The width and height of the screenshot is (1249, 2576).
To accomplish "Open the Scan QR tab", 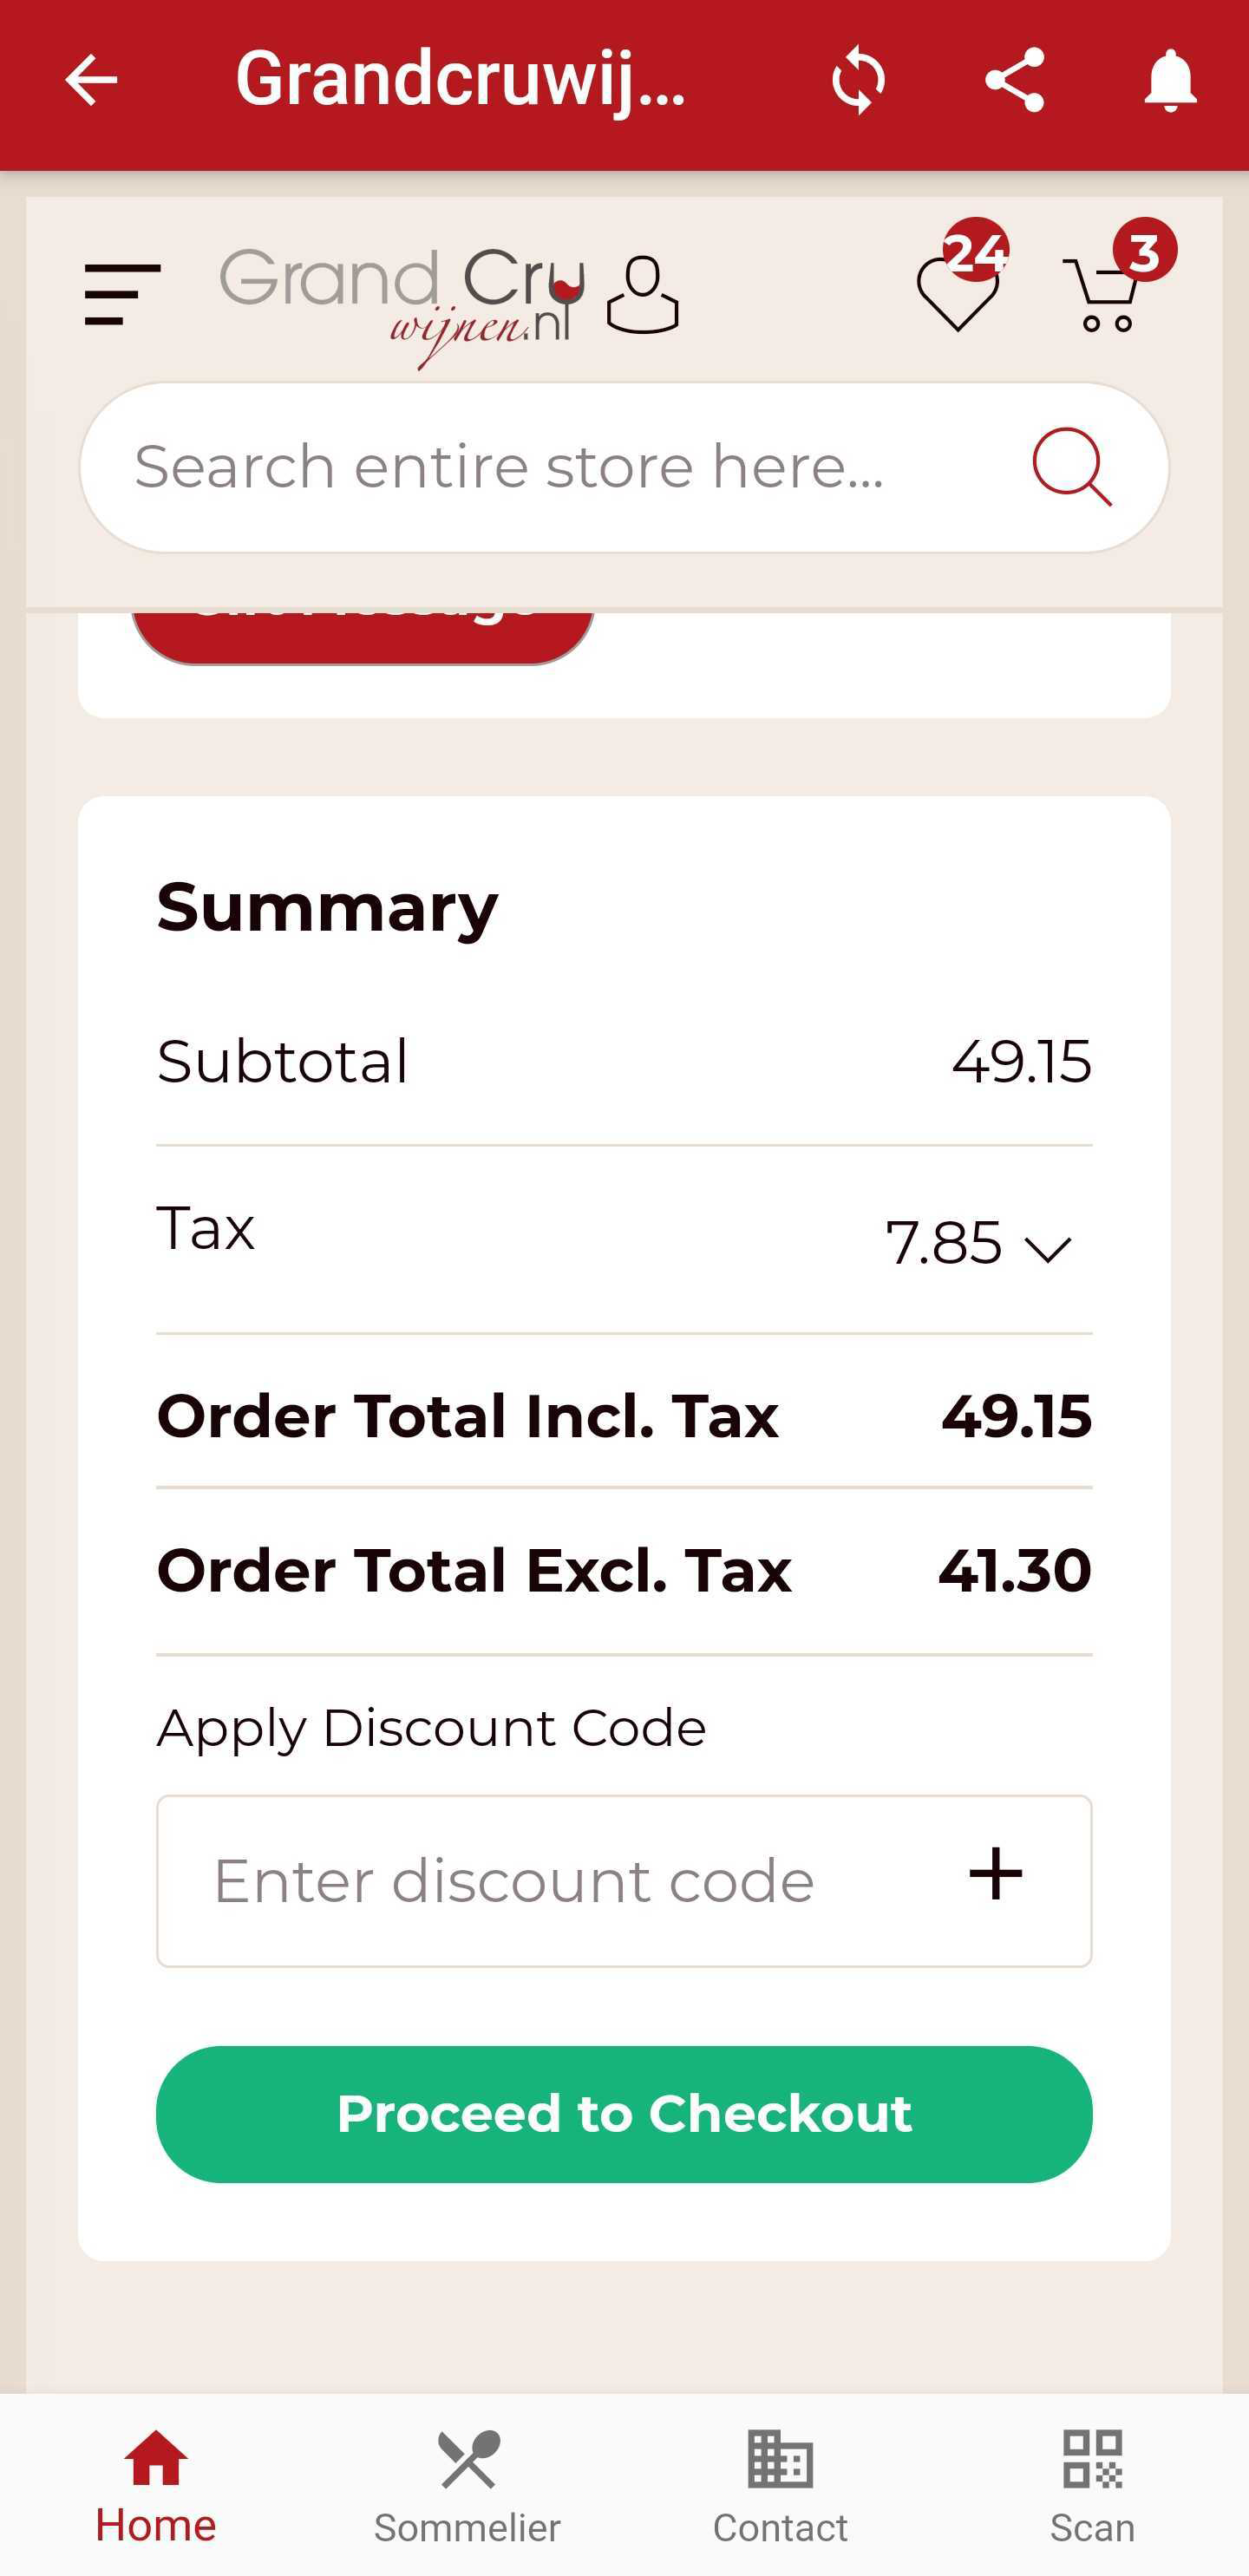I will 1092,2485.
